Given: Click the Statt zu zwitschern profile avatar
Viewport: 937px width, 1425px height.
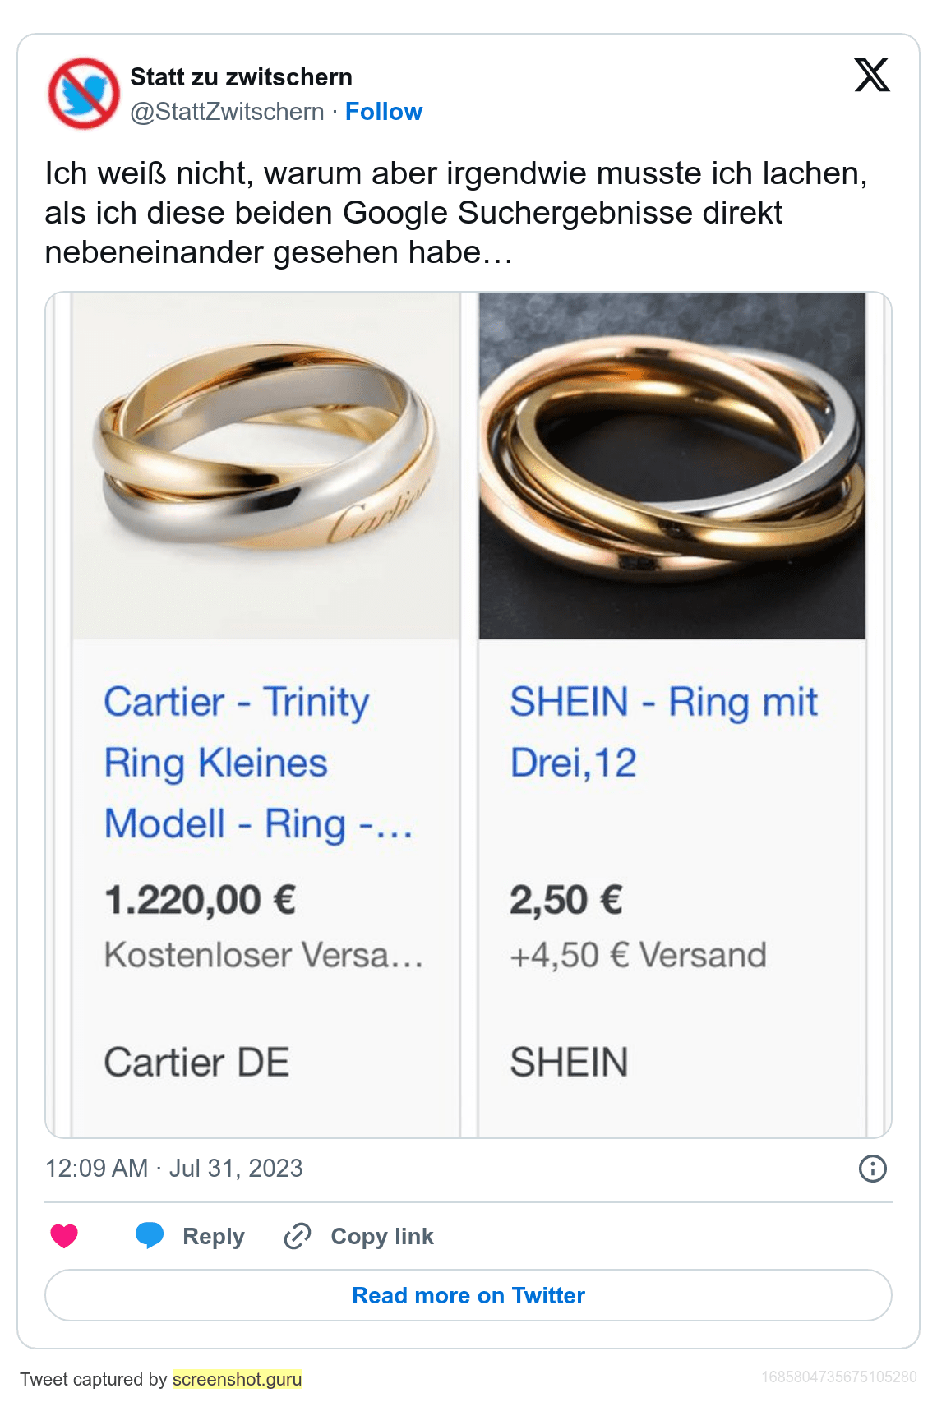Looking at the screenshot, I should 84,94.
